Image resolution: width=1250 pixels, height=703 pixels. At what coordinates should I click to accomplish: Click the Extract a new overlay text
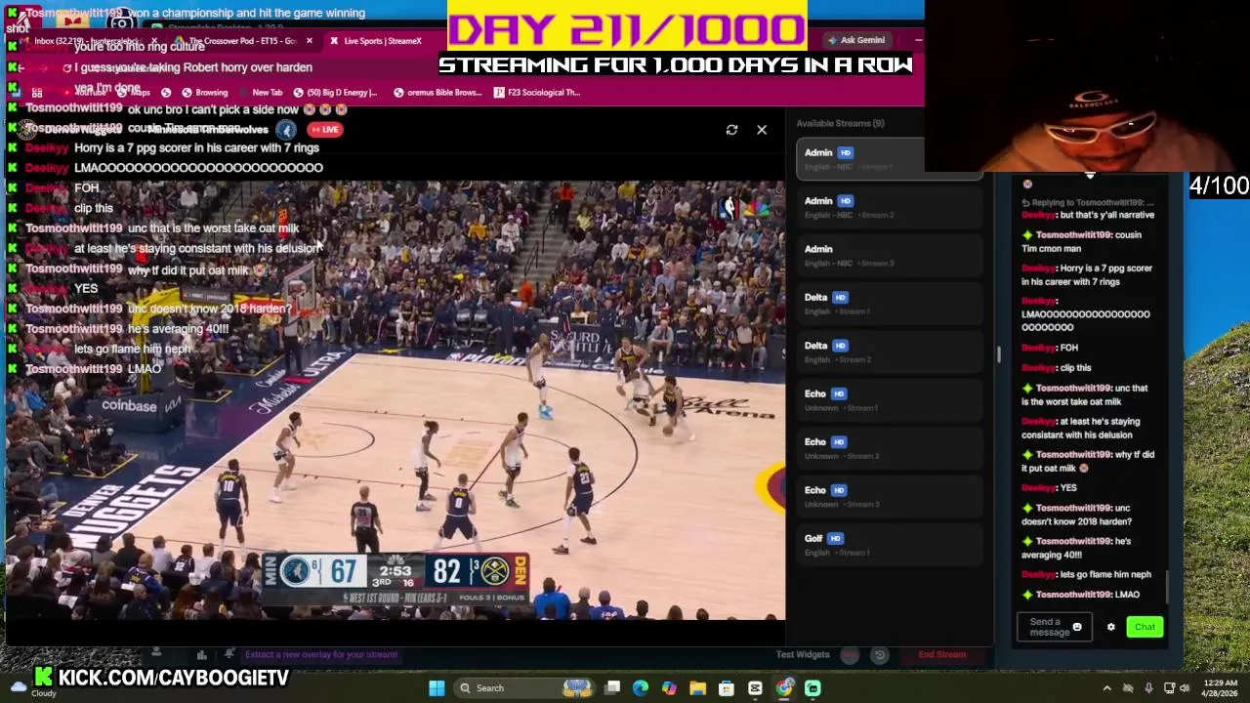click(320, 654)
